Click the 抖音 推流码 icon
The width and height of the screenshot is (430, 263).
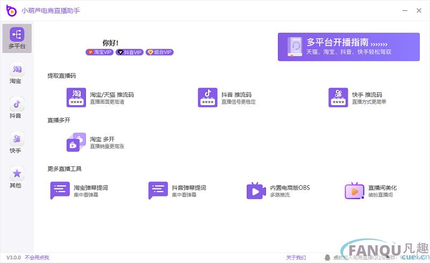[x=207, y=98]
